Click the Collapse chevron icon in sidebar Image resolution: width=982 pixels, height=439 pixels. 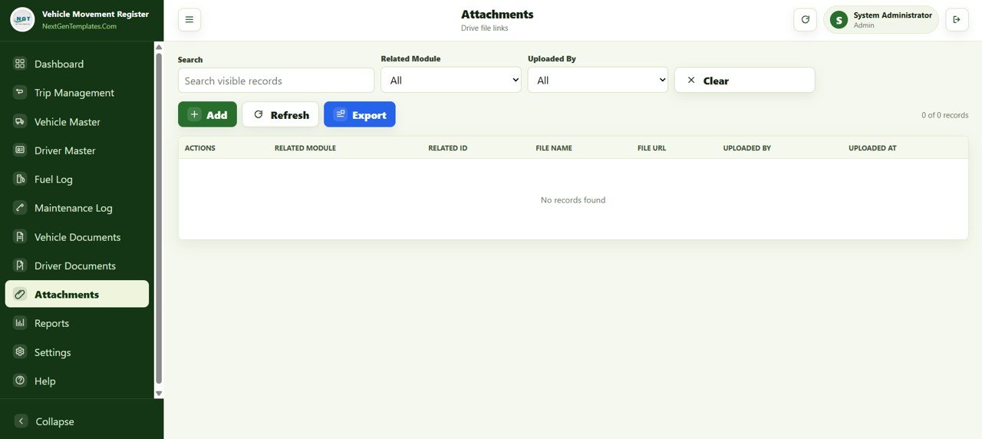pyautogui.click(x=21, y=421)
